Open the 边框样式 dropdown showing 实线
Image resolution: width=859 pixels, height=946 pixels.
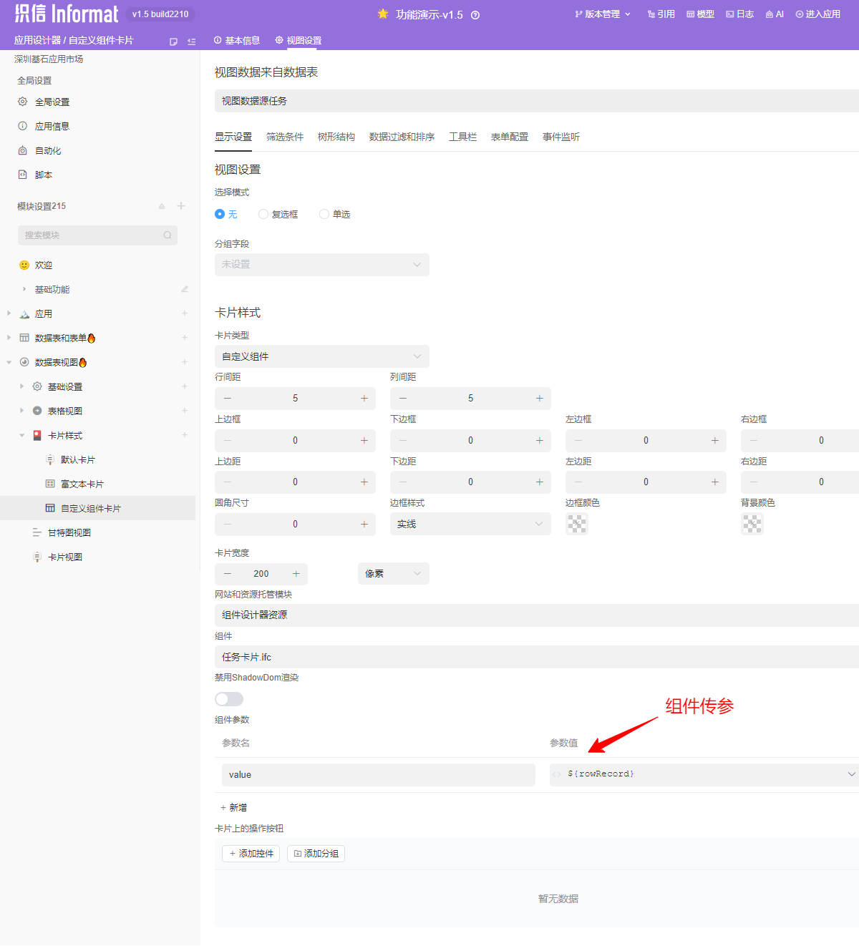pyautogui.click(x=470, y=524)
